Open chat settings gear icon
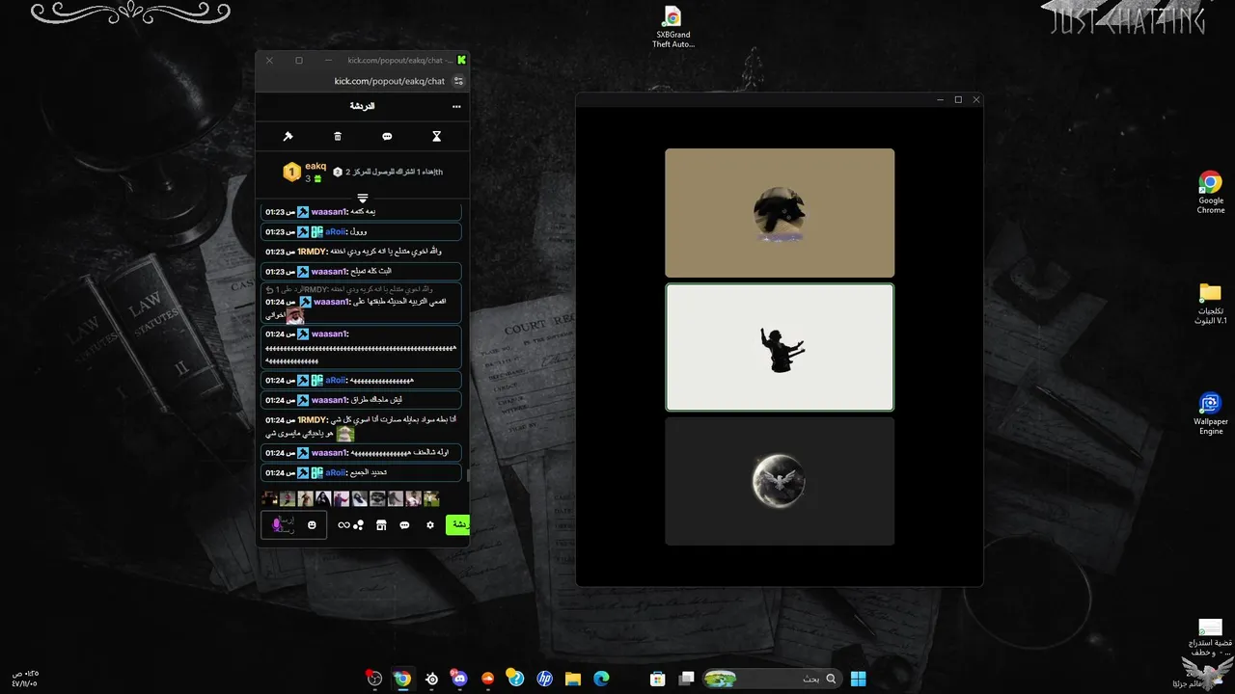The height and width of the screenshot is (694, 1235). click(x=430, y=525)
